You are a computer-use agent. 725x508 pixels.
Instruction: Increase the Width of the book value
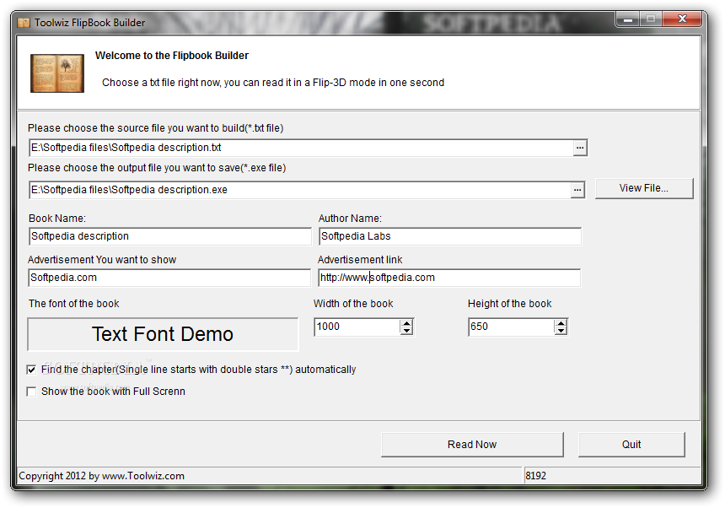(x=406, y=323)
